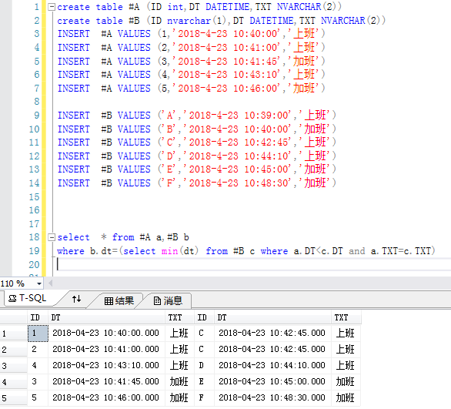Viewport: 451px width, 409px height.
Task: Click the first DT column header
Action: (107, 317)
